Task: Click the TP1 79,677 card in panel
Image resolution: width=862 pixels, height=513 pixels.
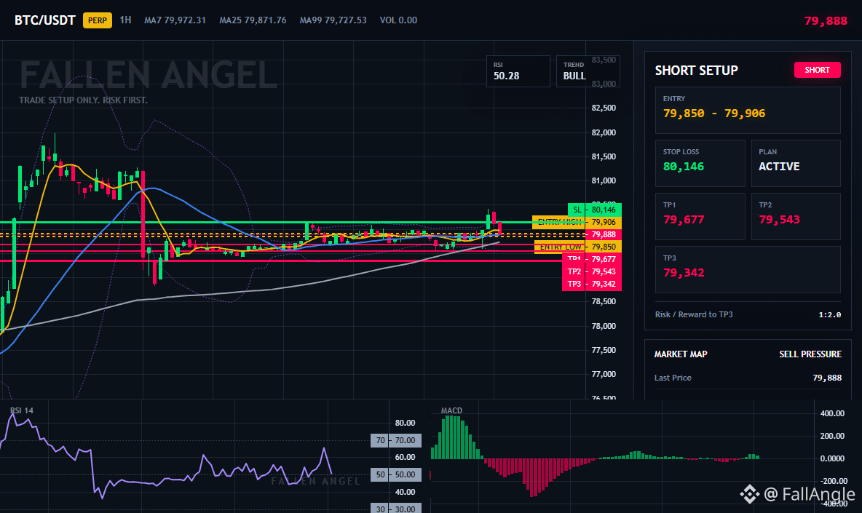Action: pyautogui.click(x=700, y=216)
